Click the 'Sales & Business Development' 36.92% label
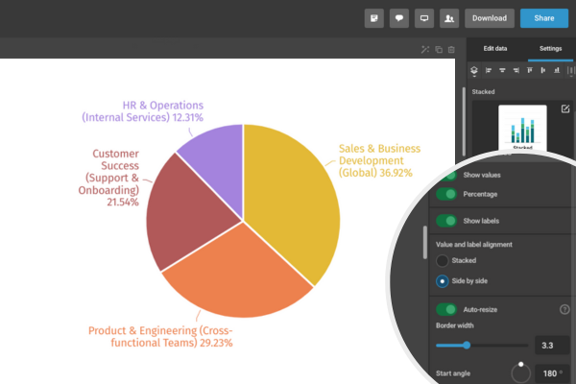This screenshot has height=384, width=576. click(379, 160)
